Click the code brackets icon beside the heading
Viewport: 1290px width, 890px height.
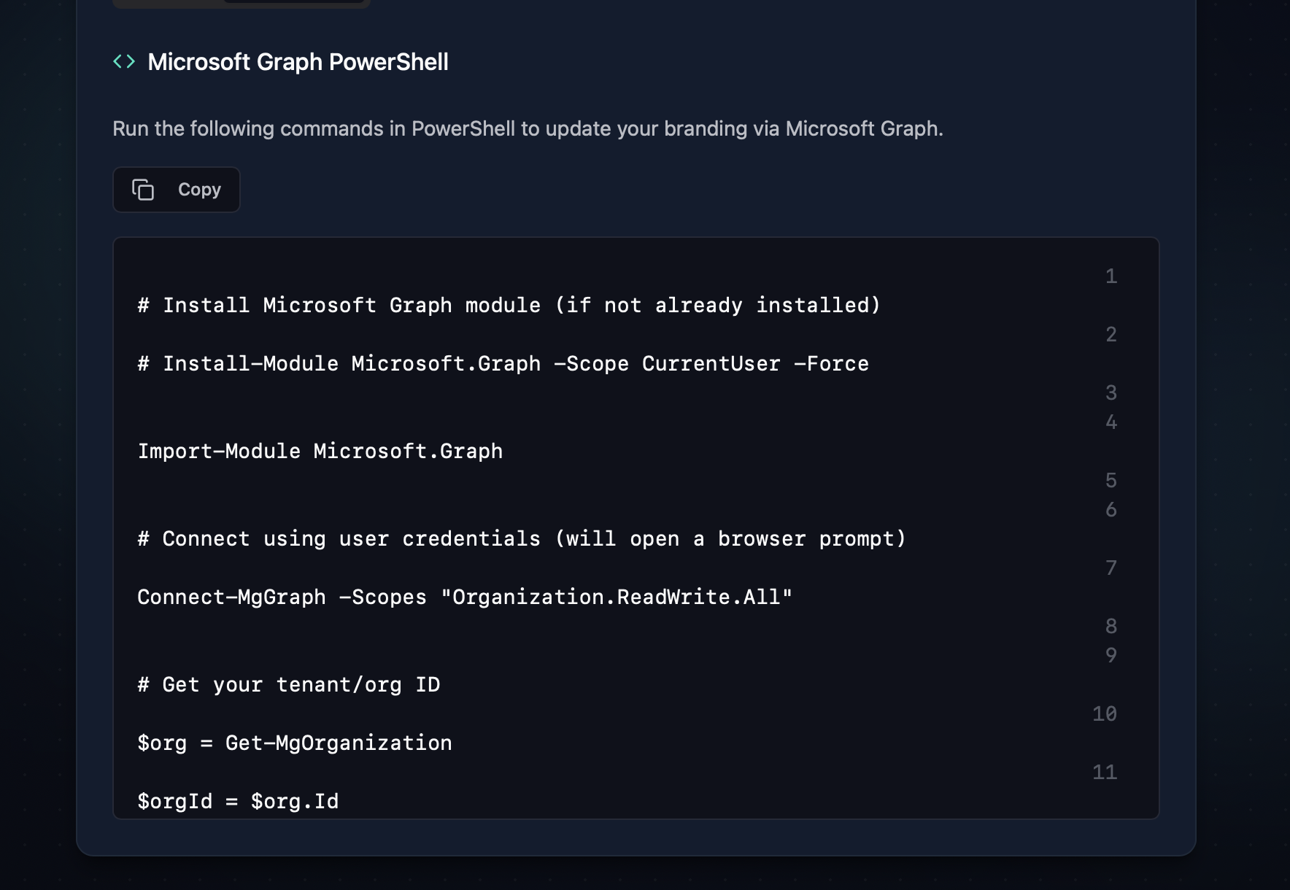pos(125,61)
